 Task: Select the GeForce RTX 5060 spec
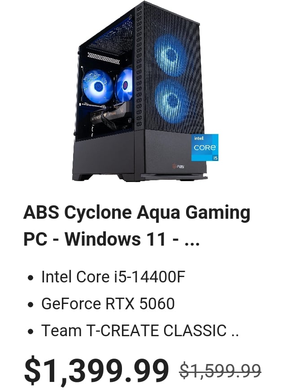[108, 303]
